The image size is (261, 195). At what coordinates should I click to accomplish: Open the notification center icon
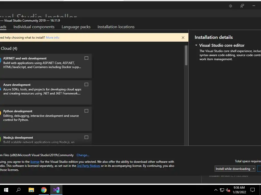[x=253, y=190]
